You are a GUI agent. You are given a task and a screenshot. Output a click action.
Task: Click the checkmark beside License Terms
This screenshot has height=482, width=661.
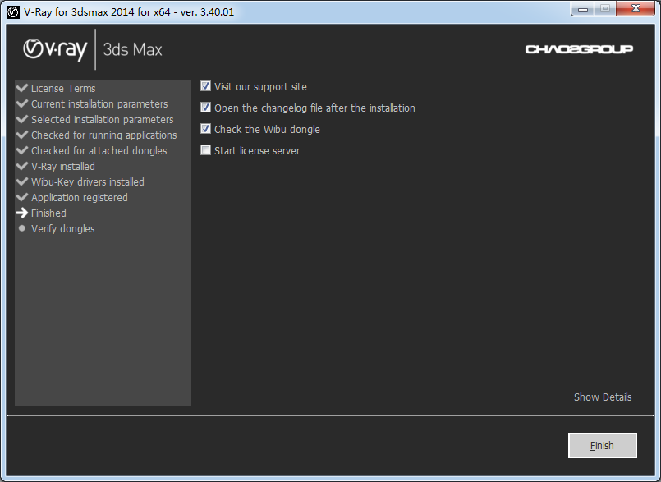pos(22,88)
